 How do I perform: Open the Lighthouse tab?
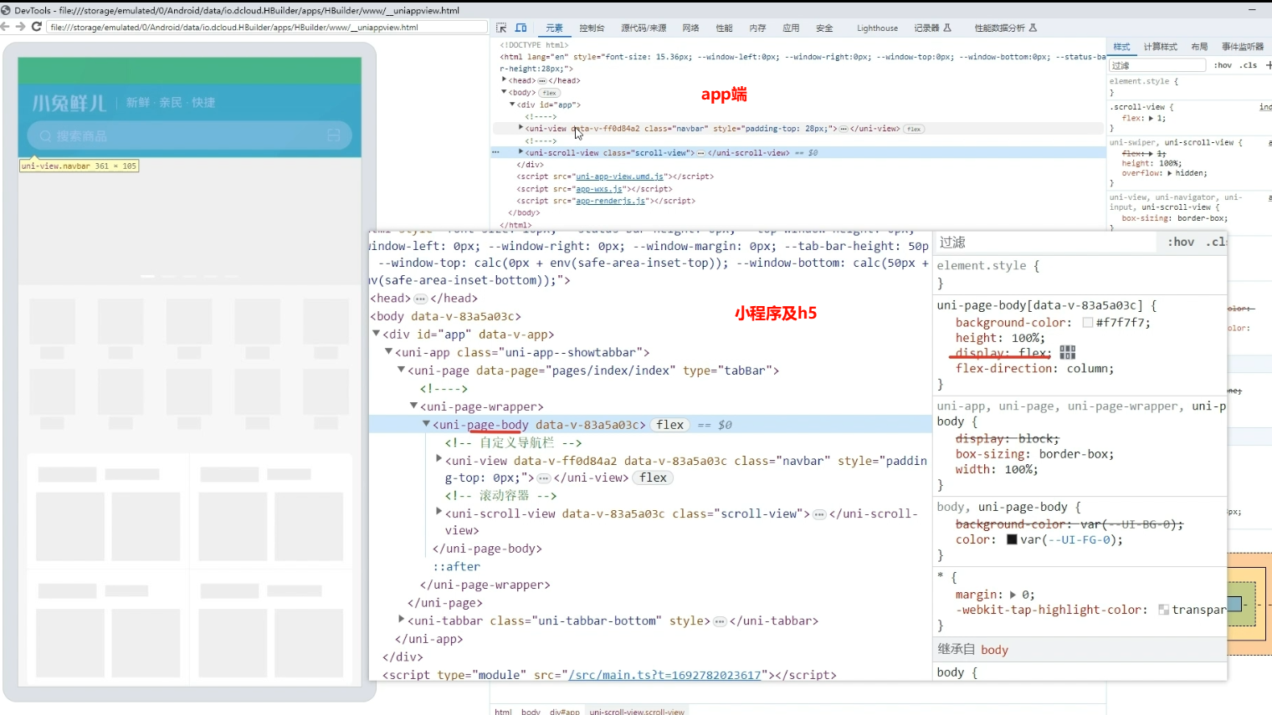[877, 28]
